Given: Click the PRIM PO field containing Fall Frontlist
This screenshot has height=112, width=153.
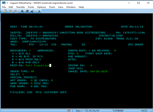Looking at the screenshot, I should pos(38,65).
